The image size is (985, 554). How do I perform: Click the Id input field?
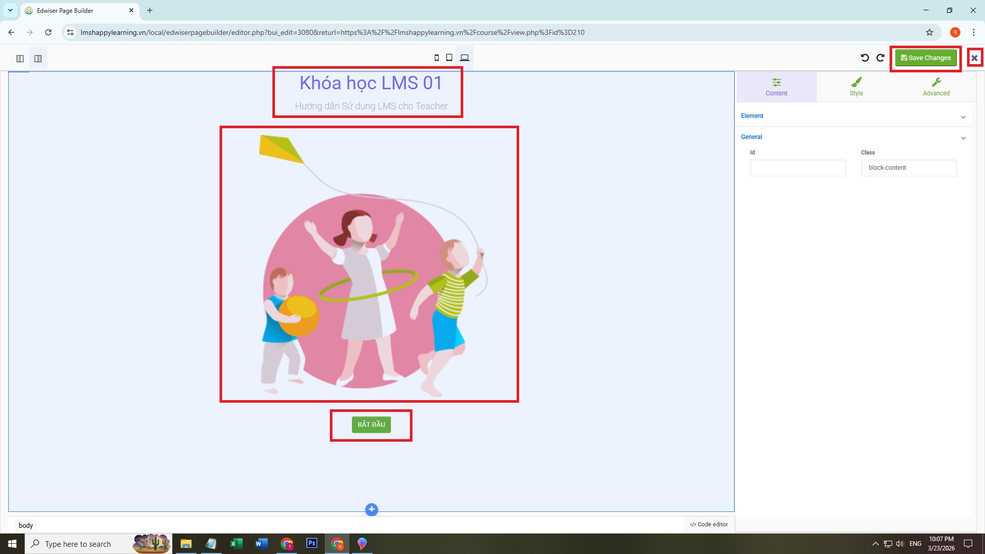click(797, 168)
